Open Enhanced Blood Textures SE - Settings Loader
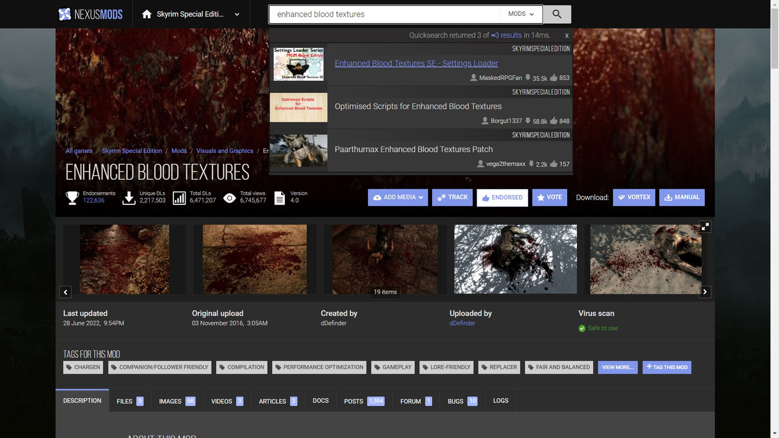Screen dimensions: 779x438 [416, 63]
